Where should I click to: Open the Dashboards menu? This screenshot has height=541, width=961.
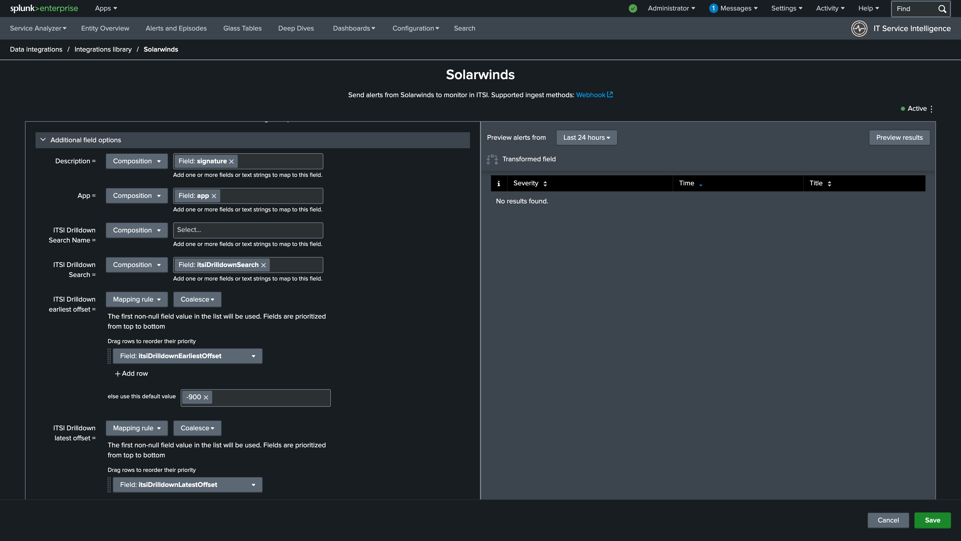click(354, 28)
